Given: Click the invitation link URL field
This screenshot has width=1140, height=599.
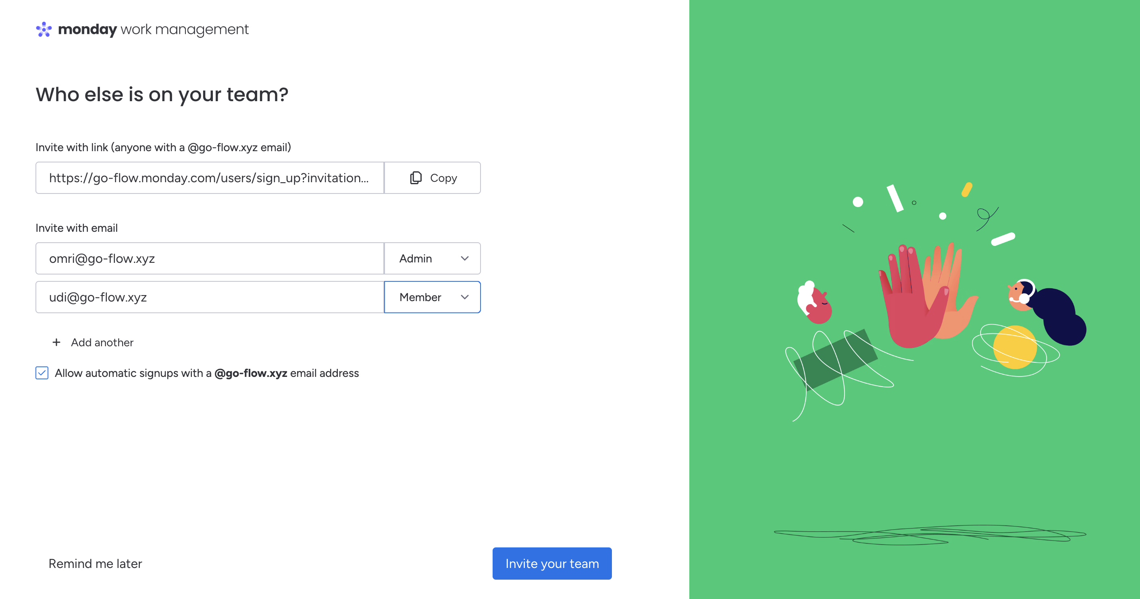Looking at the screenshot, I should coord(209,178).
